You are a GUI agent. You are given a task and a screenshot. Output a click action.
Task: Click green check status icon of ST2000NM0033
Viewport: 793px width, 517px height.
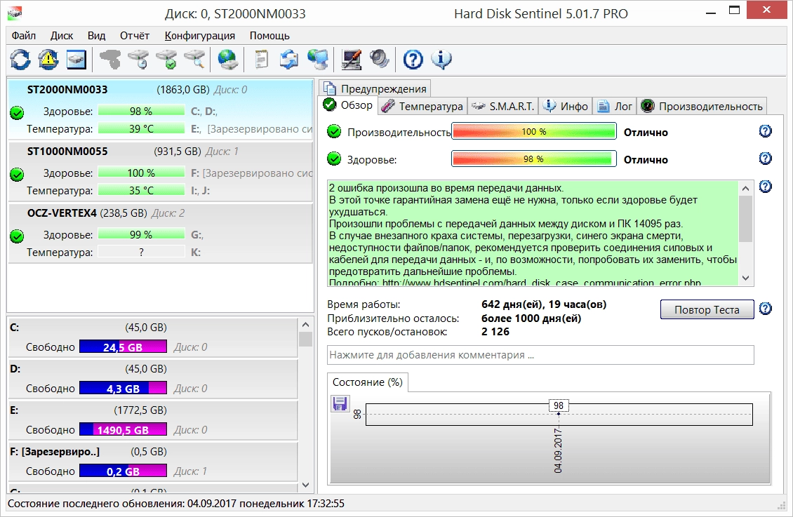click(17, 113)
